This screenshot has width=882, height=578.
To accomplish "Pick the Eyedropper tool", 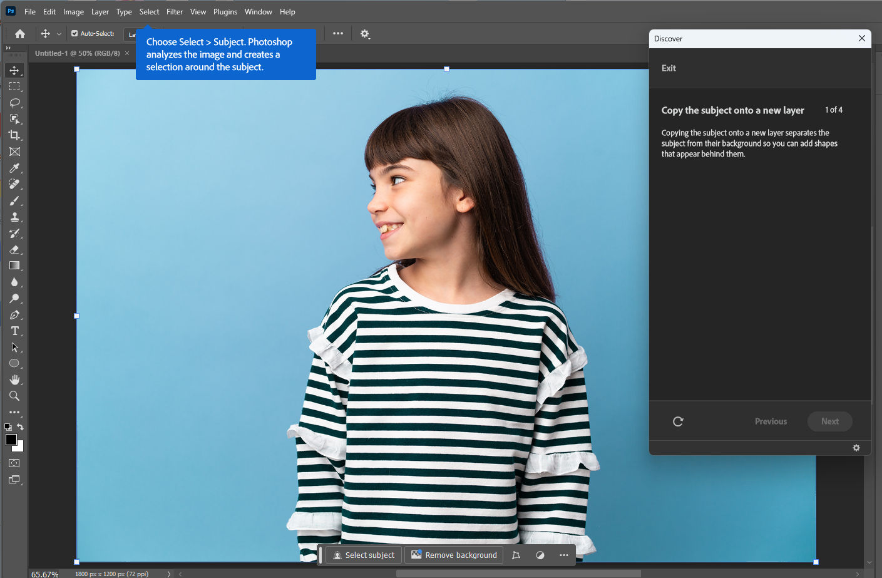I will [14, 168].
